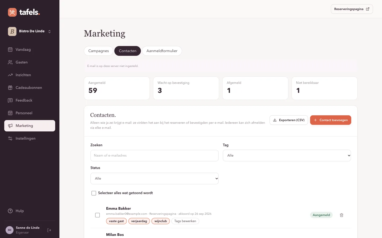
Task: Click the Hulp question-mark icon
Action: tap(10, 211)
